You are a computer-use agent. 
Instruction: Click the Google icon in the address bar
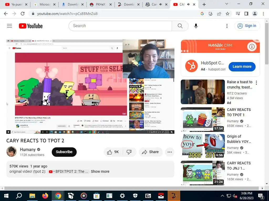[202, 14]
